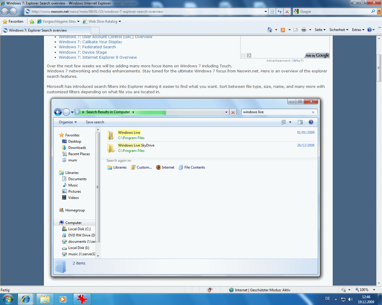Screen dimensions: 382x305
Task: Open Web Slice-Katalog dropdown
Action: click(120, 21)
